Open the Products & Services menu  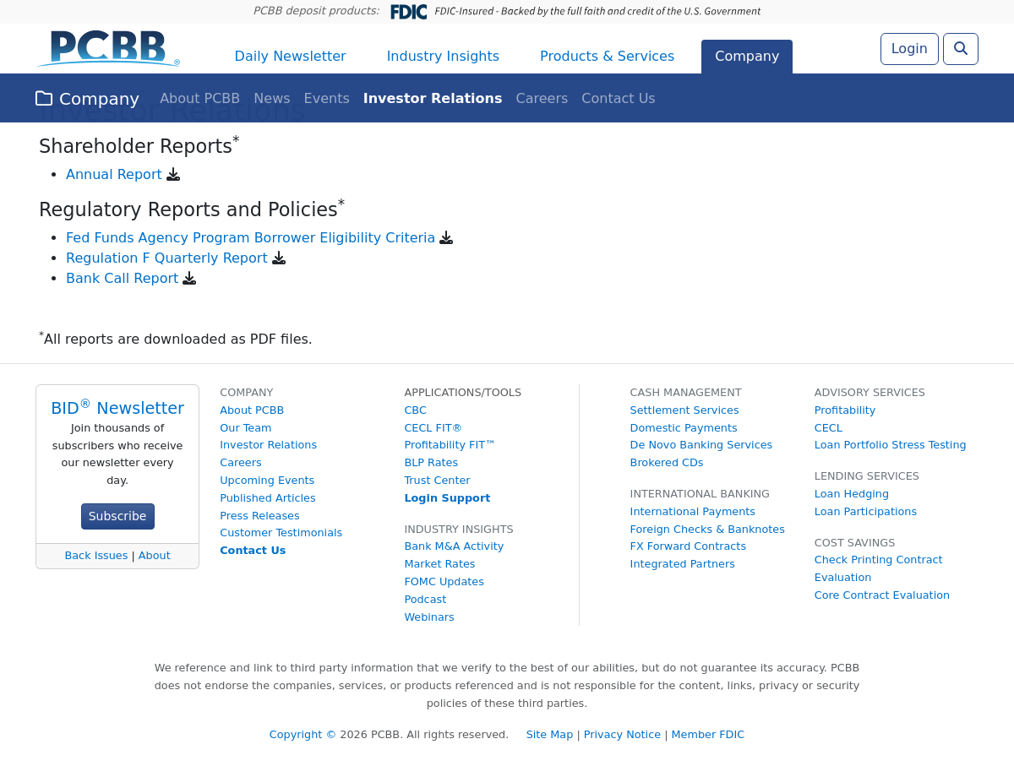point(607,57)
